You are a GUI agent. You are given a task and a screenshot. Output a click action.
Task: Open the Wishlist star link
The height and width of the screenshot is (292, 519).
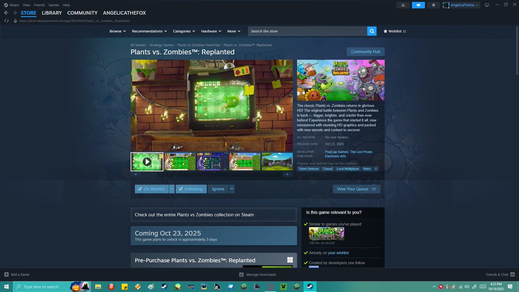click(x=394, y=31)
